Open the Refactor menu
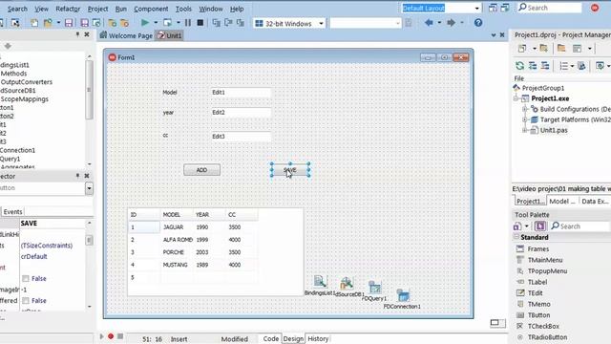611x344 pixels. 68,9
